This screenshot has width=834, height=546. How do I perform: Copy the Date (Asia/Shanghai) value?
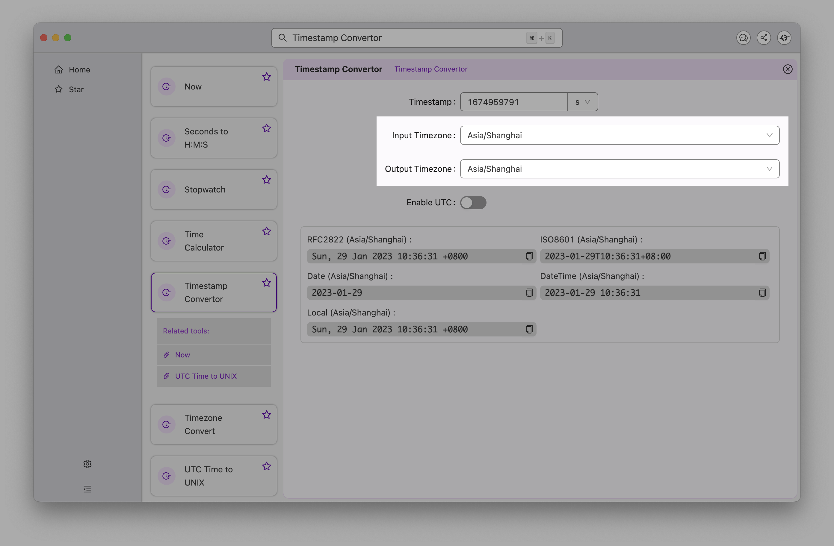point(529,293)
